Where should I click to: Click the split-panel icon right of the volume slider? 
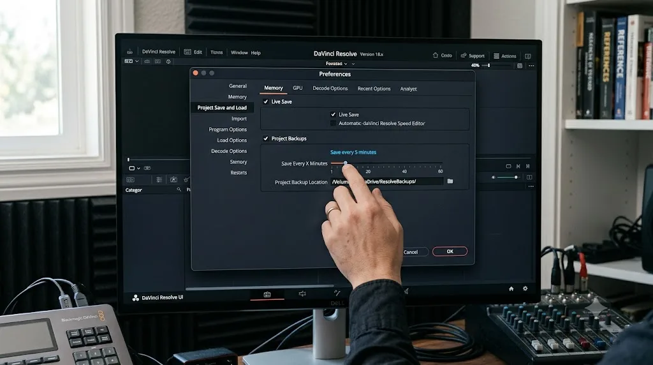(529, 177)
